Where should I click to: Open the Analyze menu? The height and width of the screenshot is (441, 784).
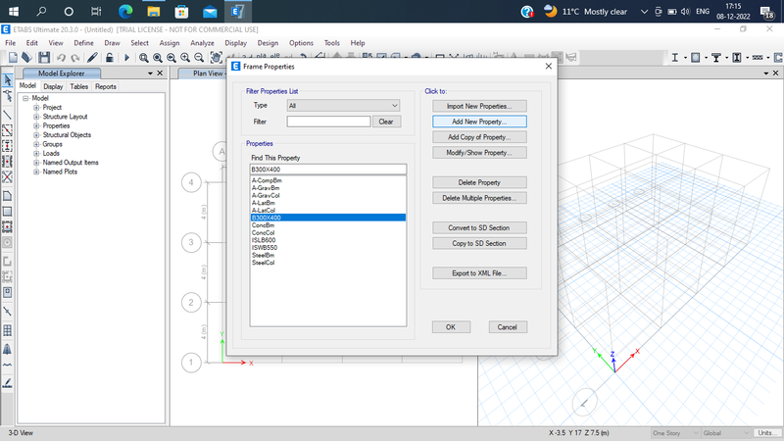tap(202, 43)
